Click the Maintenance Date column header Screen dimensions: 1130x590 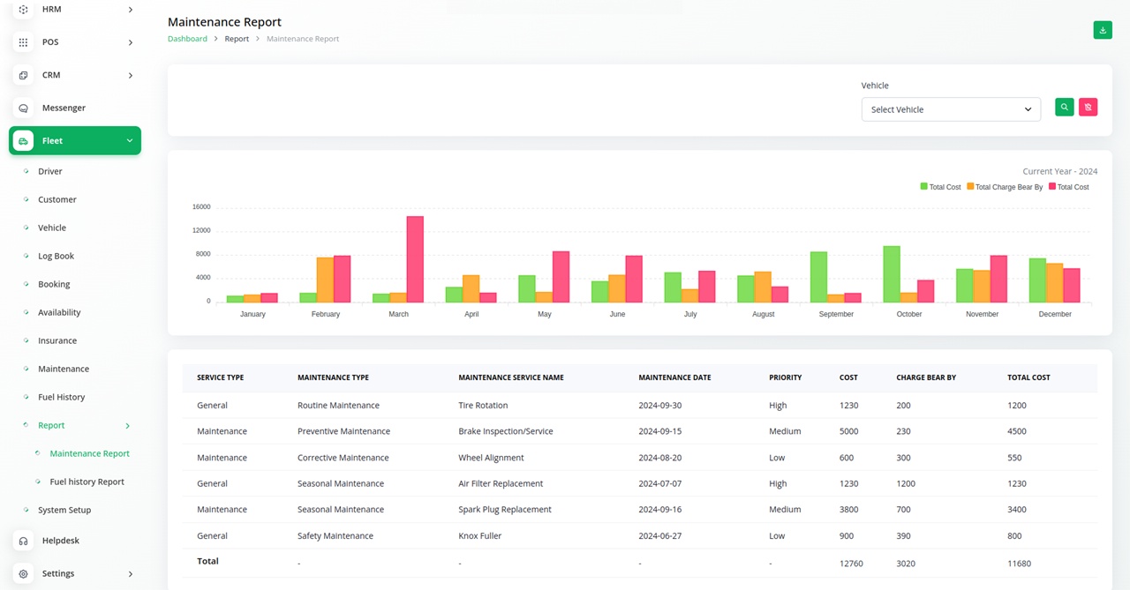coord(674,377)
